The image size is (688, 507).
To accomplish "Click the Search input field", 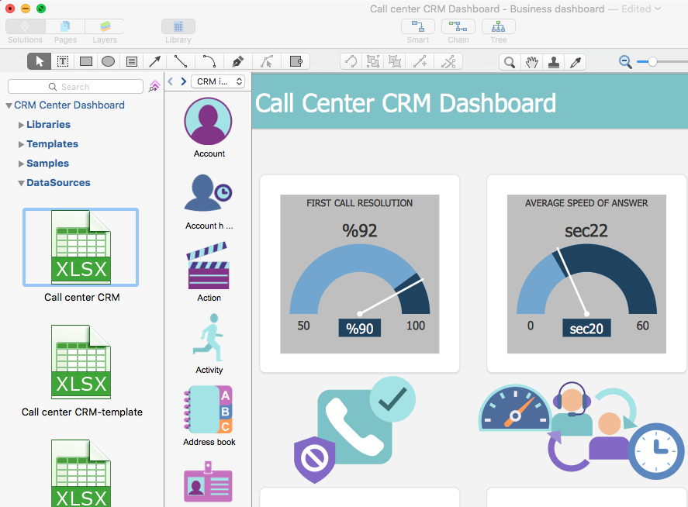I will tap(75, 87).
